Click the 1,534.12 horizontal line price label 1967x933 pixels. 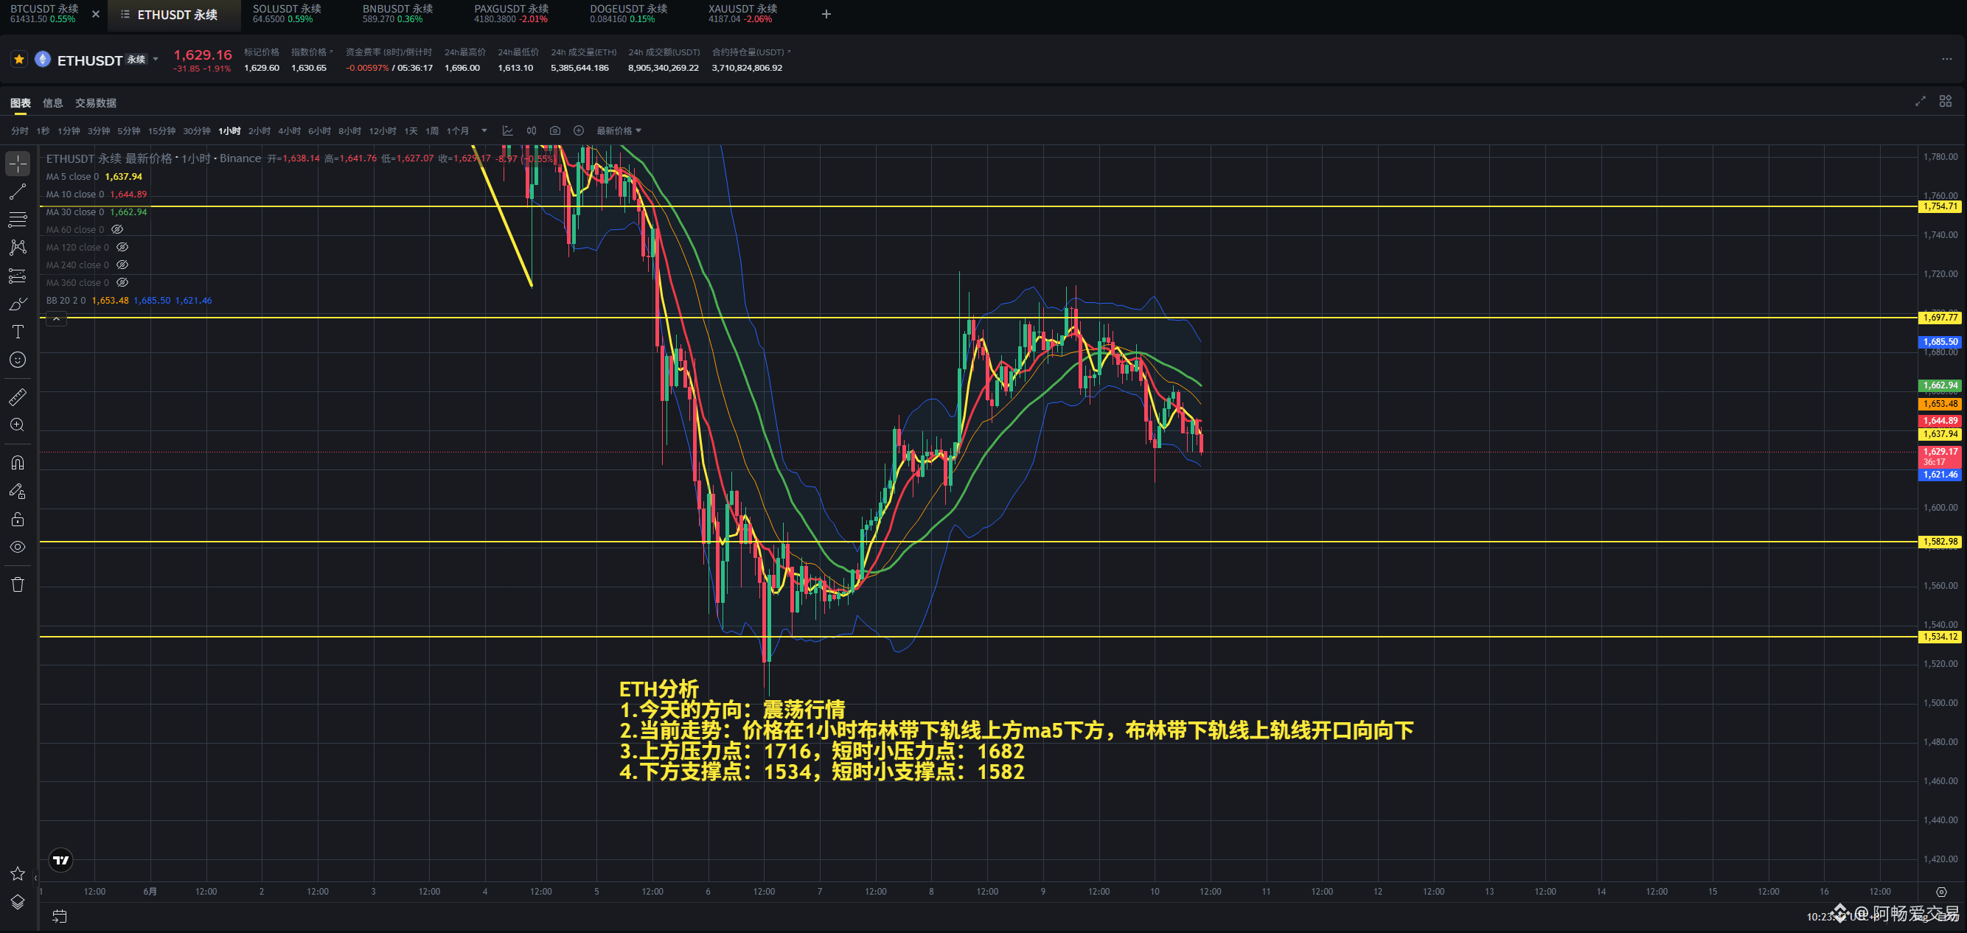pos(1940,636)
